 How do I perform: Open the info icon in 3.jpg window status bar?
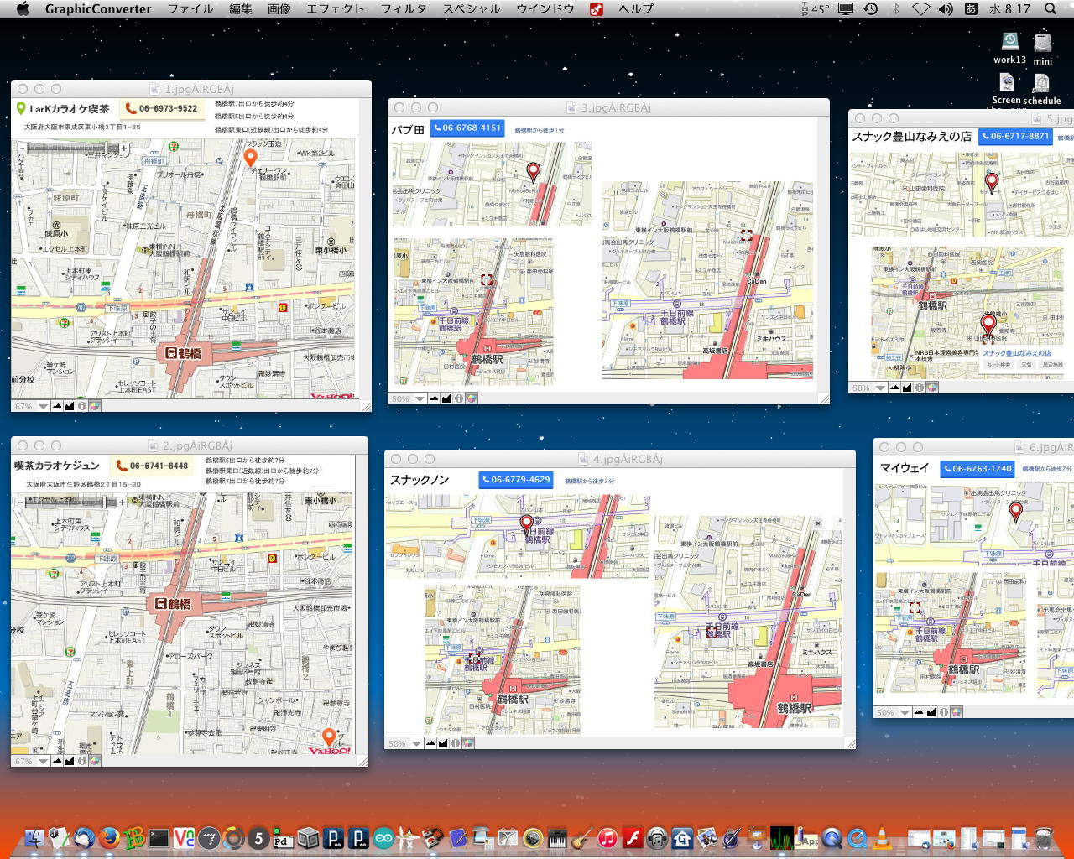tap(459, 398)
